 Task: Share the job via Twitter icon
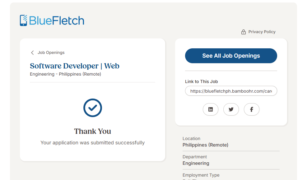231,109
